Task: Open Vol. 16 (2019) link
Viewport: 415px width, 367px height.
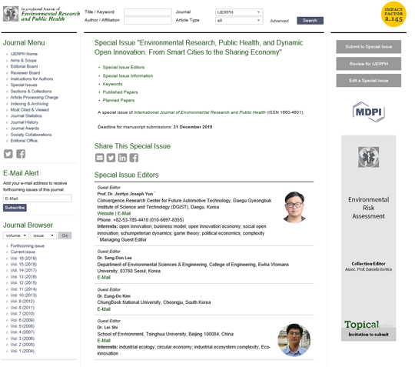Action: click(24, 258)
